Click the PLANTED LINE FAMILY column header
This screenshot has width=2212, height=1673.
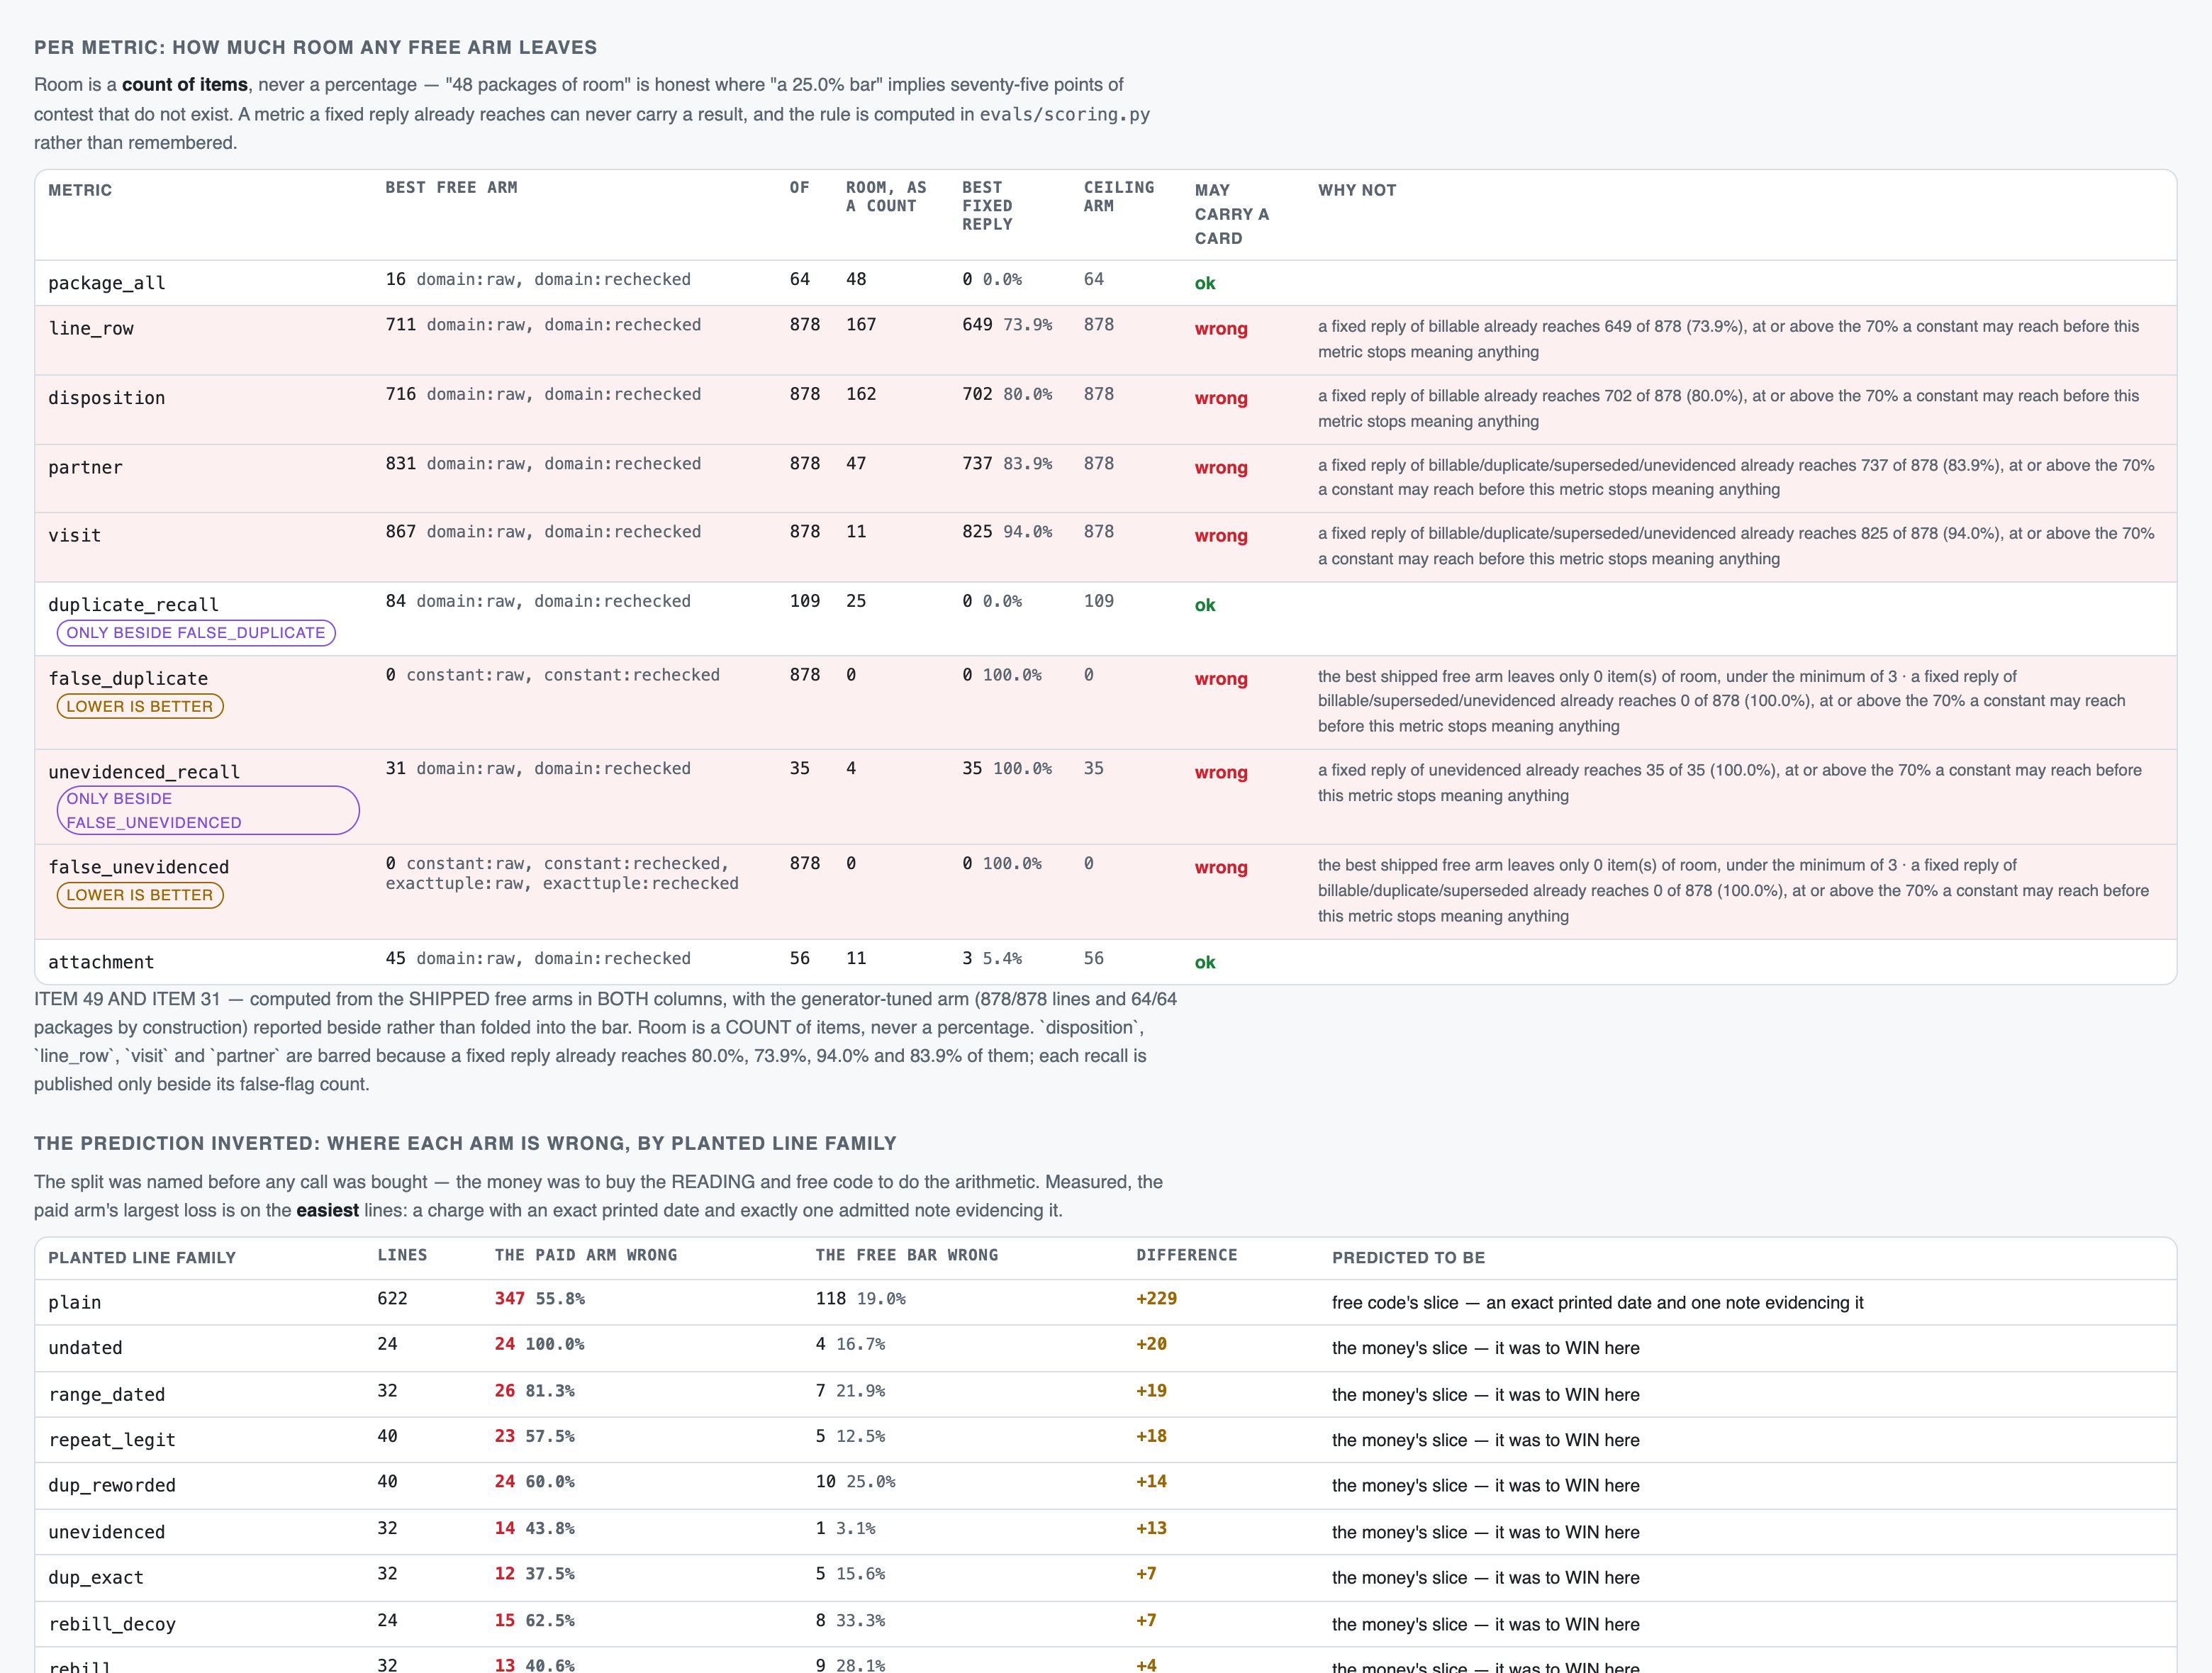(x=142, y=1258)
